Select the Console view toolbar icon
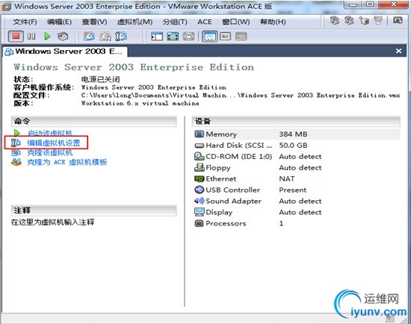 tap(241, 36)
